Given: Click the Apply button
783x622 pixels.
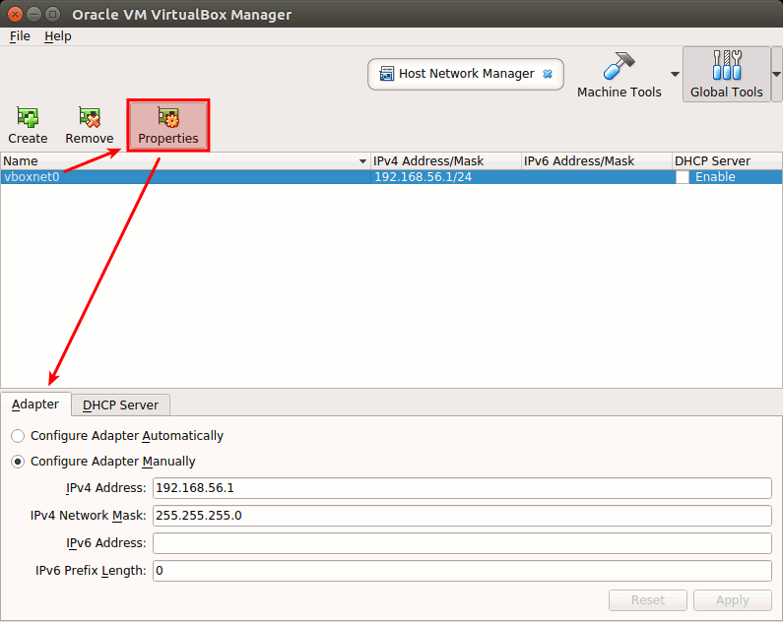Looking at the screenshot, I should 733,600.
